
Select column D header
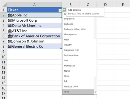(x=105, y=5)
